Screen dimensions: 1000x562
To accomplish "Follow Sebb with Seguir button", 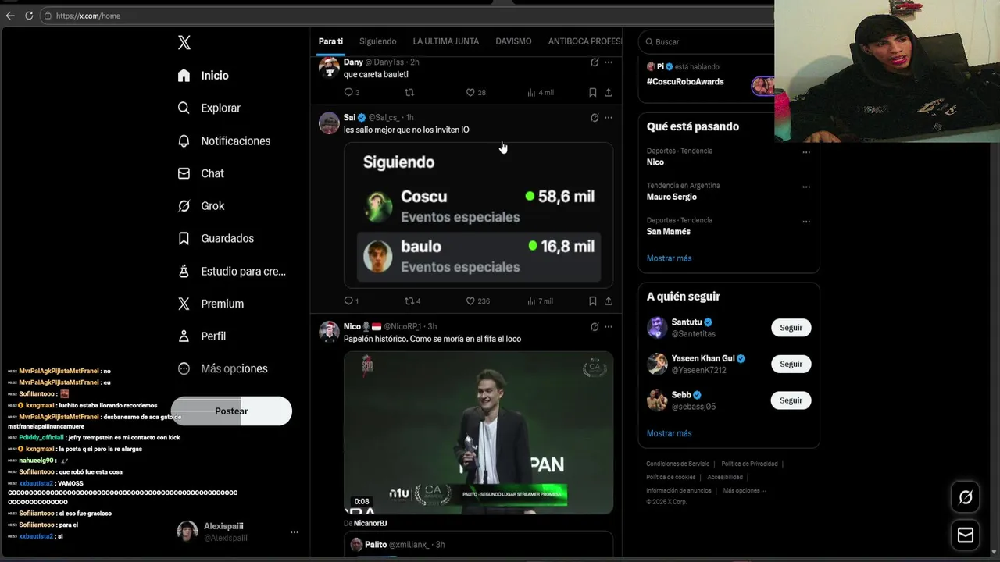I will point(791,400).
